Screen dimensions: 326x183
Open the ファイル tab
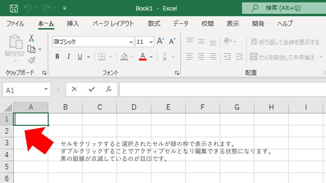(x=15, y=24)
